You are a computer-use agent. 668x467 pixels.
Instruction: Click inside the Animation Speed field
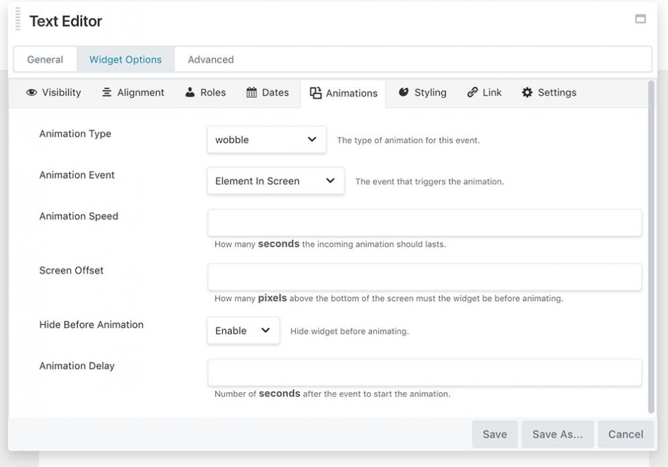pos(425,222)
